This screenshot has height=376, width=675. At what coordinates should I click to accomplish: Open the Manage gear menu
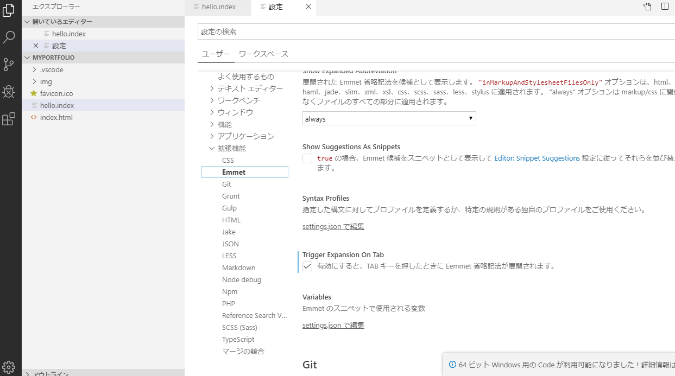click(x=9, y=367)
